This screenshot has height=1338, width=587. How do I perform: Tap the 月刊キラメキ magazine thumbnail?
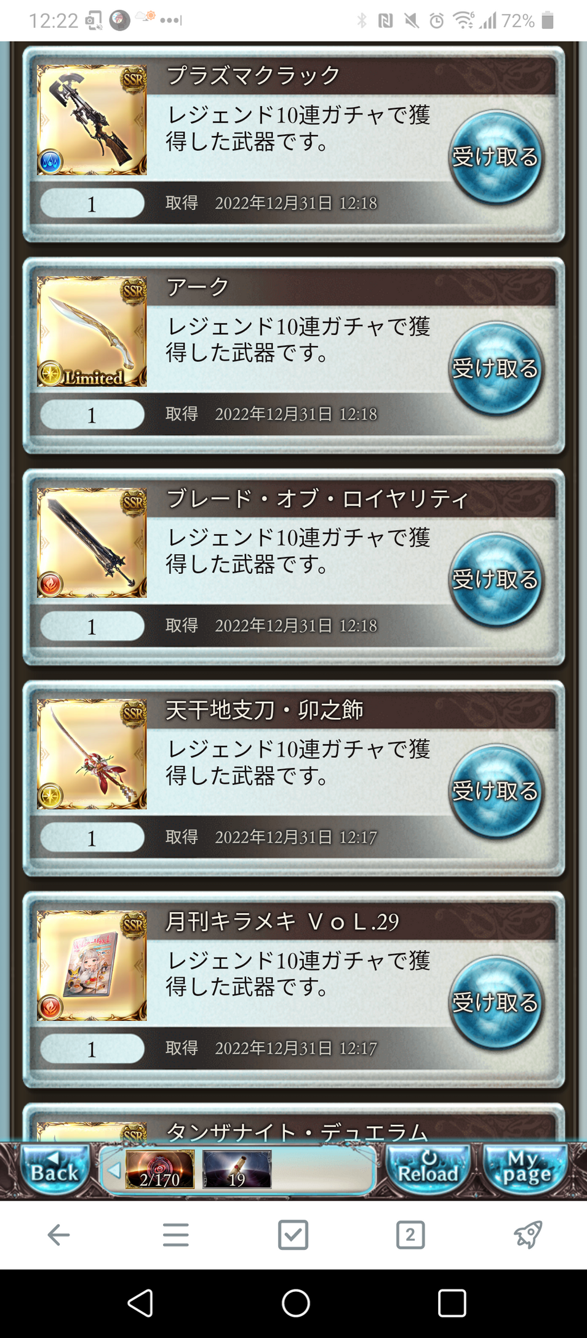(x=92, y=965)
